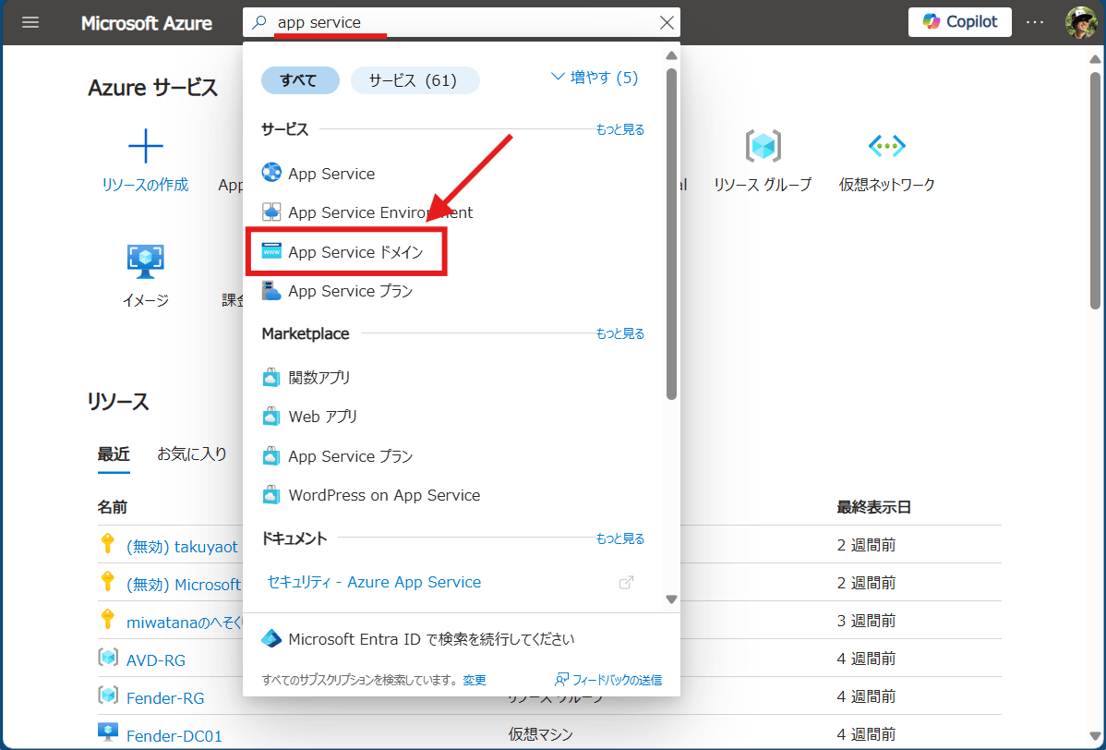
Task: Clear the search box text
Action: [667, 22]
